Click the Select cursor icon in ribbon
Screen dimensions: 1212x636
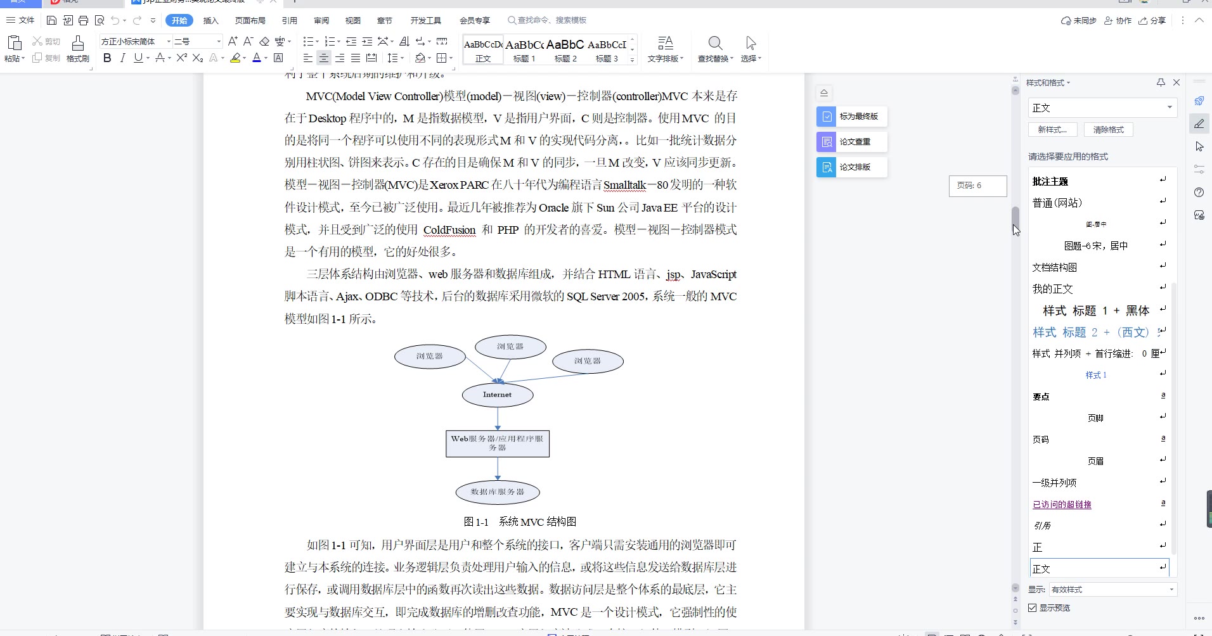point(751,43)
